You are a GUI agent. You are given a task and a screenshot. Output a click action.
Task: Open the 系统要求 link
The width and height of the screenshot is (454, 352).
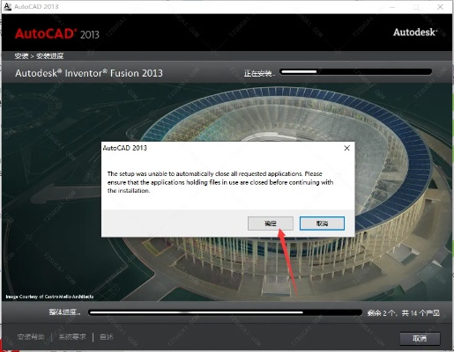point(72,337)
